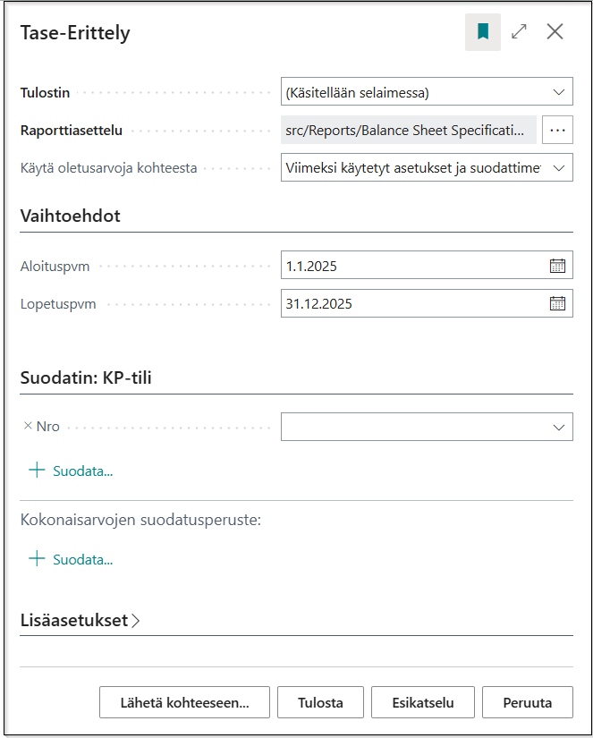This screenshot has width=593, height=738.
Task: Open Raporttiasettelu lookup with three dots button
Action: coord(558,130)
